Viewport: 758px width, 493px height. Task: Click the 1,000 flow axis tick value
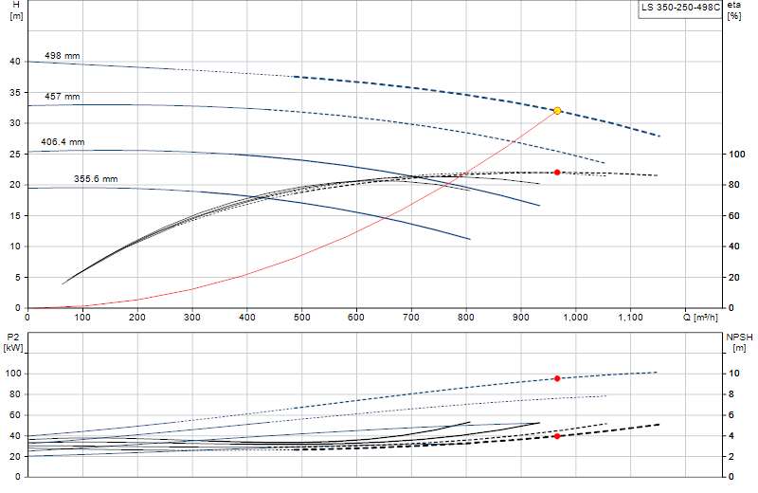pyautogui.click(x=576, y=318)
